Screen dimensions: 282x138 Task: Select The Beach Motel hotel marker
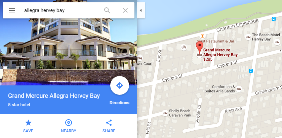(x=248, y=37)
